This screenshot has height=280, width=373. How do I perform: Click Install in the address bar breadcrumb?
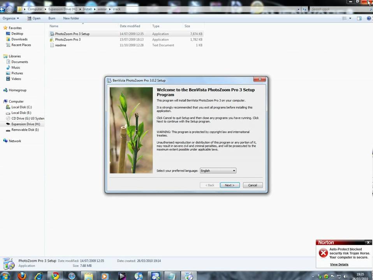pyautogui.click(x=87, y=9)
